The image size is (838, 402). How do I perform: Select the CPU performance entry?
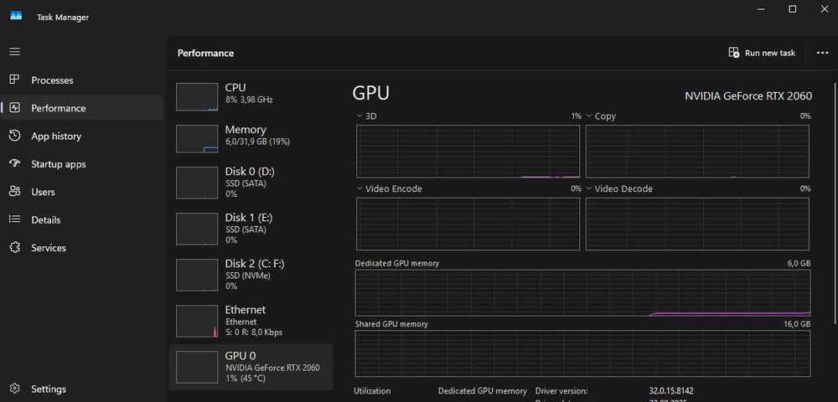[x=251, y=94]
